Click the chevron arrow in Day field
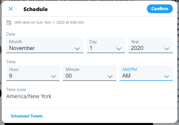This screenshot has width=179, height=125. pos(119,49)
